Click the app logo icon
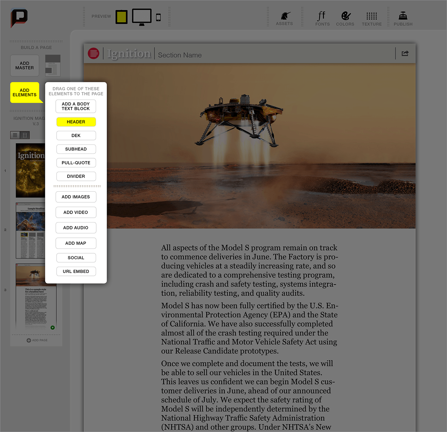This screenshot has height=432, width=447. pyautogui.click(x=19, y=18)
